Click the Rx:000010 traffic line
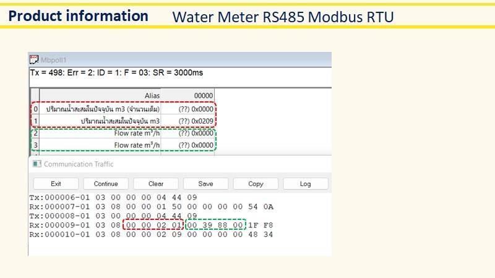 pyautogui.click(x=151, y=235)
